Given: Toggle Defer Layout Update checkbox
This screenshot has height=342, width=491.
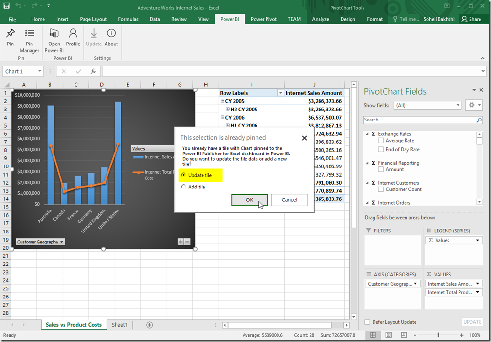Looking at the screenshot, I should (x=367, y=322).
